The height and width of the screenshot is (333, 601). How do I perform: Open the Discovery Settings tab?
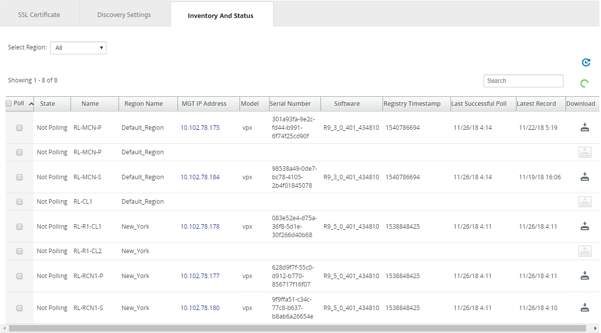pos(124,14)
